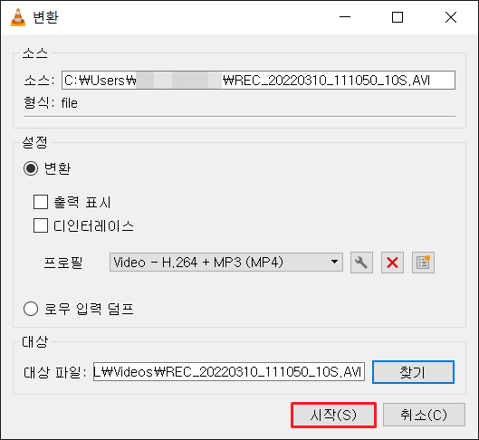Click the 대상 파일: label
Viewport: 479px width, 440px height.
pos(55,372)
